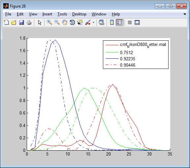Open the Help menu

[x=116, y=14]
